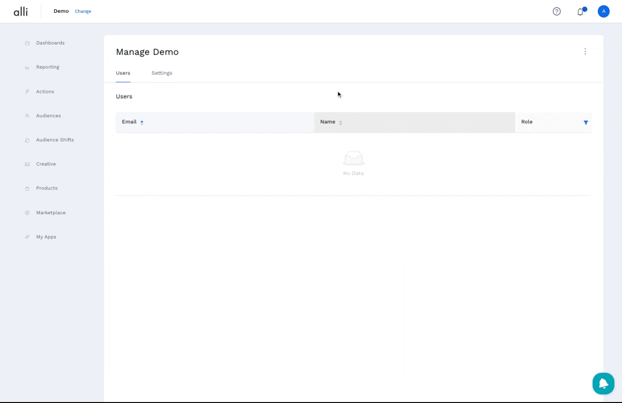Click the Actions lightning icon
Screen dimensions: 622x403
28,92
